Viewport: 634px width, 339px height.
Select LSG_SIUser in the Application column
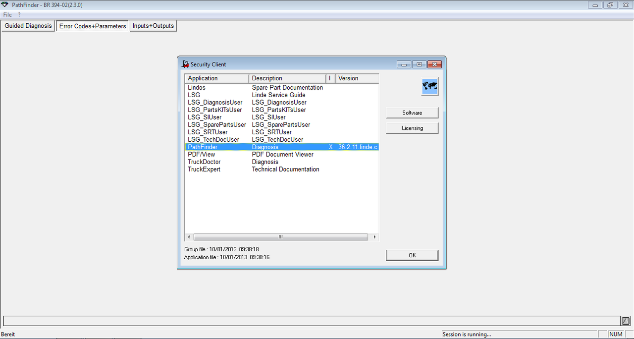tap(205, 117)
